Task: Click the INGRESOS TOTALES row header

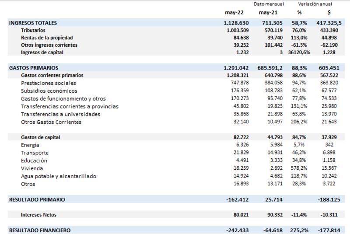Action: [33, 23]
